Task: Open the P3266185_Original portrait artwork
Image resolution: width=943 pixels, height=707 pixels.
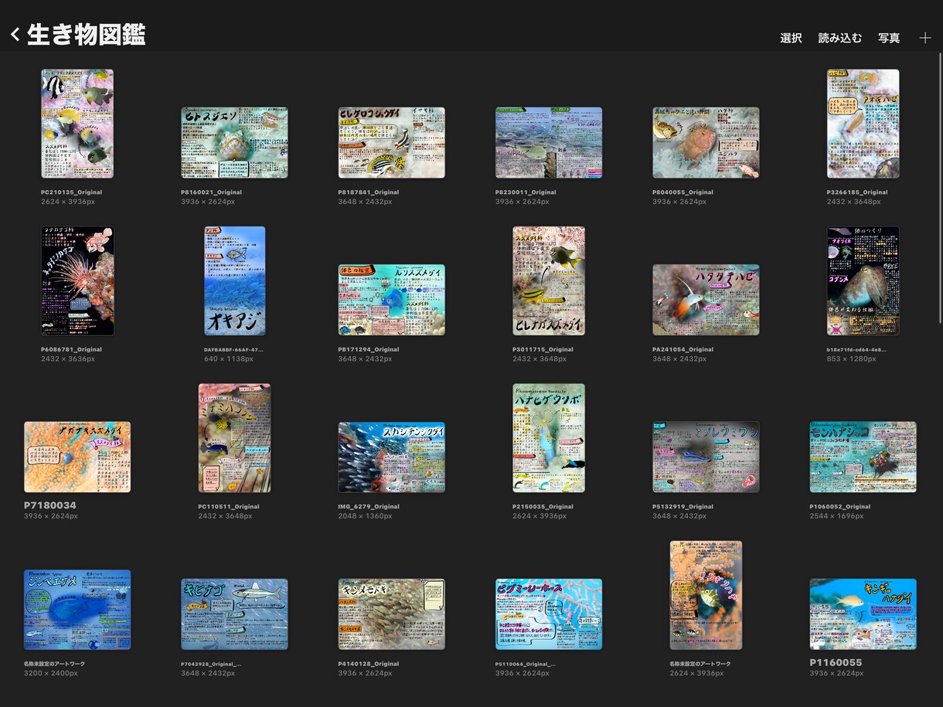Action: pyautogui.click(x=863, y=124)
